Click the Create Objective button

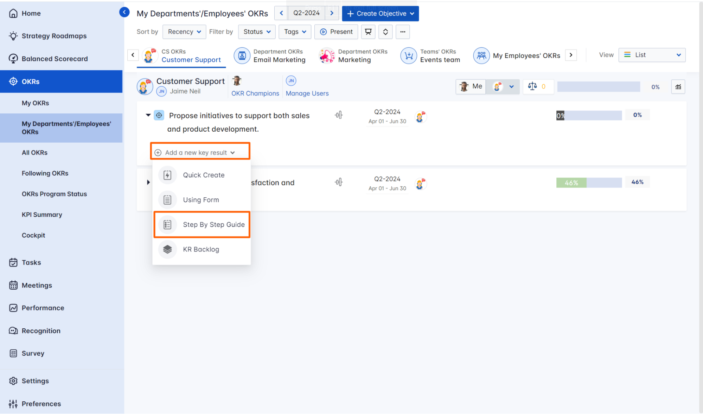(380, 13)
